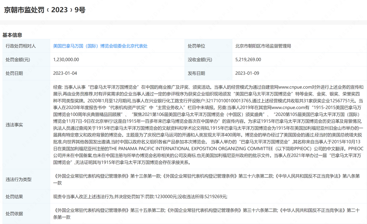The height and width of the screenshot is (224, 367).
Task: Click the confiscated amount 5,219,269.00
Action: (x=248, y=60)
